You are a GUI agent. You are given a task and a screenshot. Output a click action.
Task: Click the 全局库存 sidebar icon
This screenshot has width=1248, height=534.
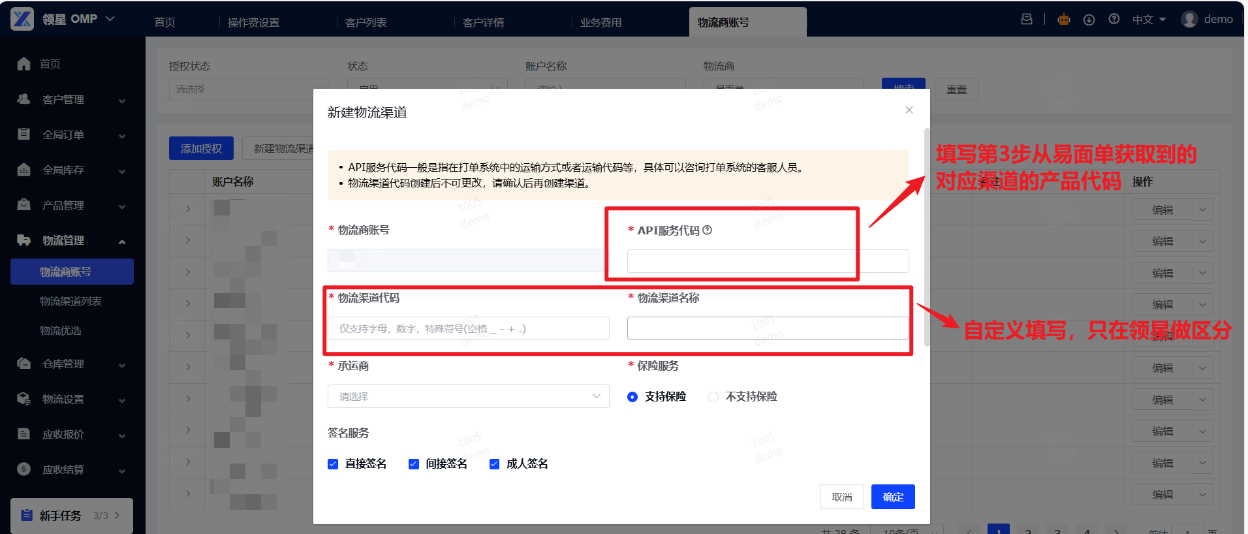point(24,170)
